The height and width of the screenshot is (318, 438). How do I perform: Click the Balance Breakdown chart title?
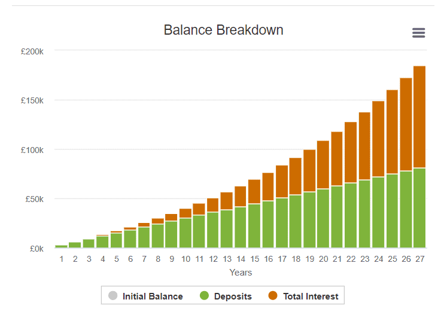pos(224,30)
